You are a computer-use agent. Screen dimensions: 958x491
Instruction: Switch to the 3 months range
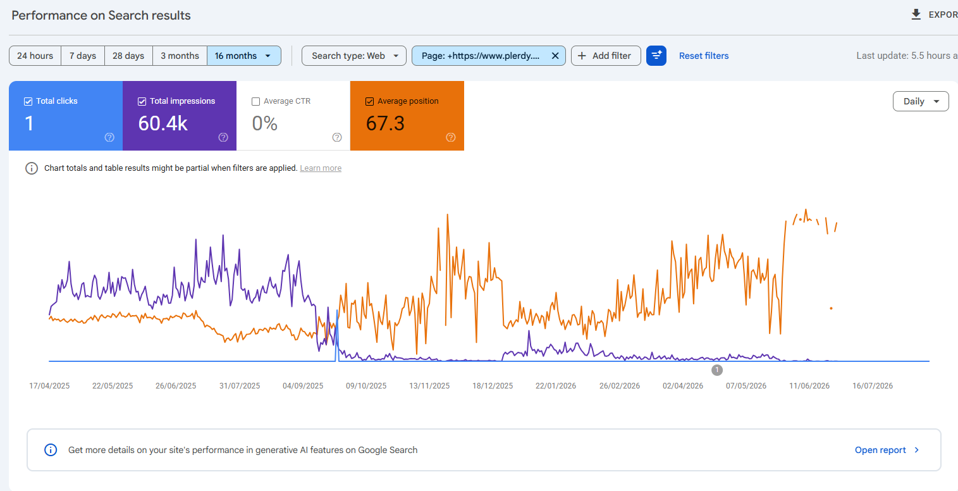pos(180,56)
